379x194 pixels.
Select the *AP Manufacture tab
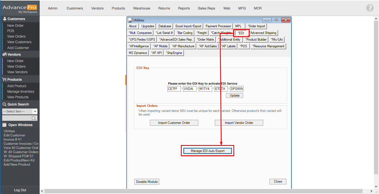[183, 46]
